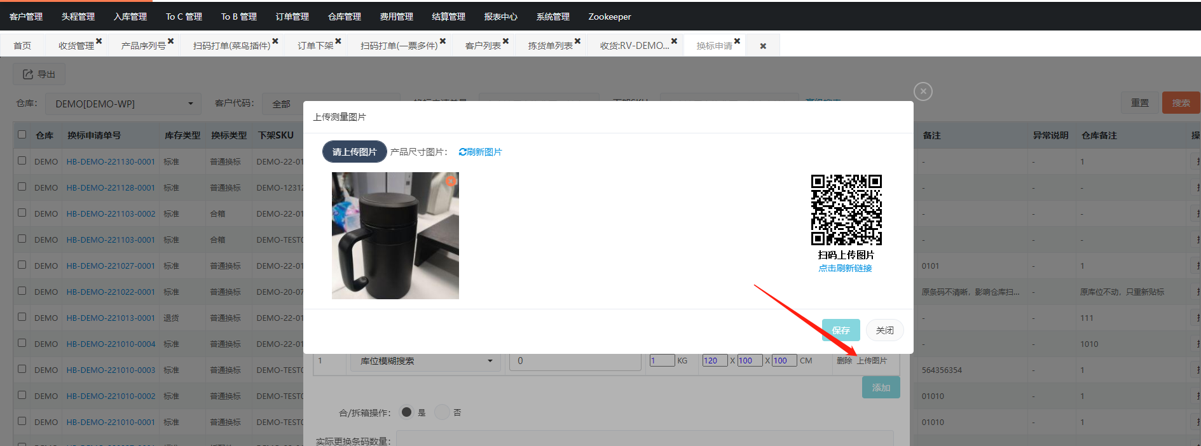Open the 仓库管理 menu
This screenshot has height=446, width=1201.
tap(345, 17)
